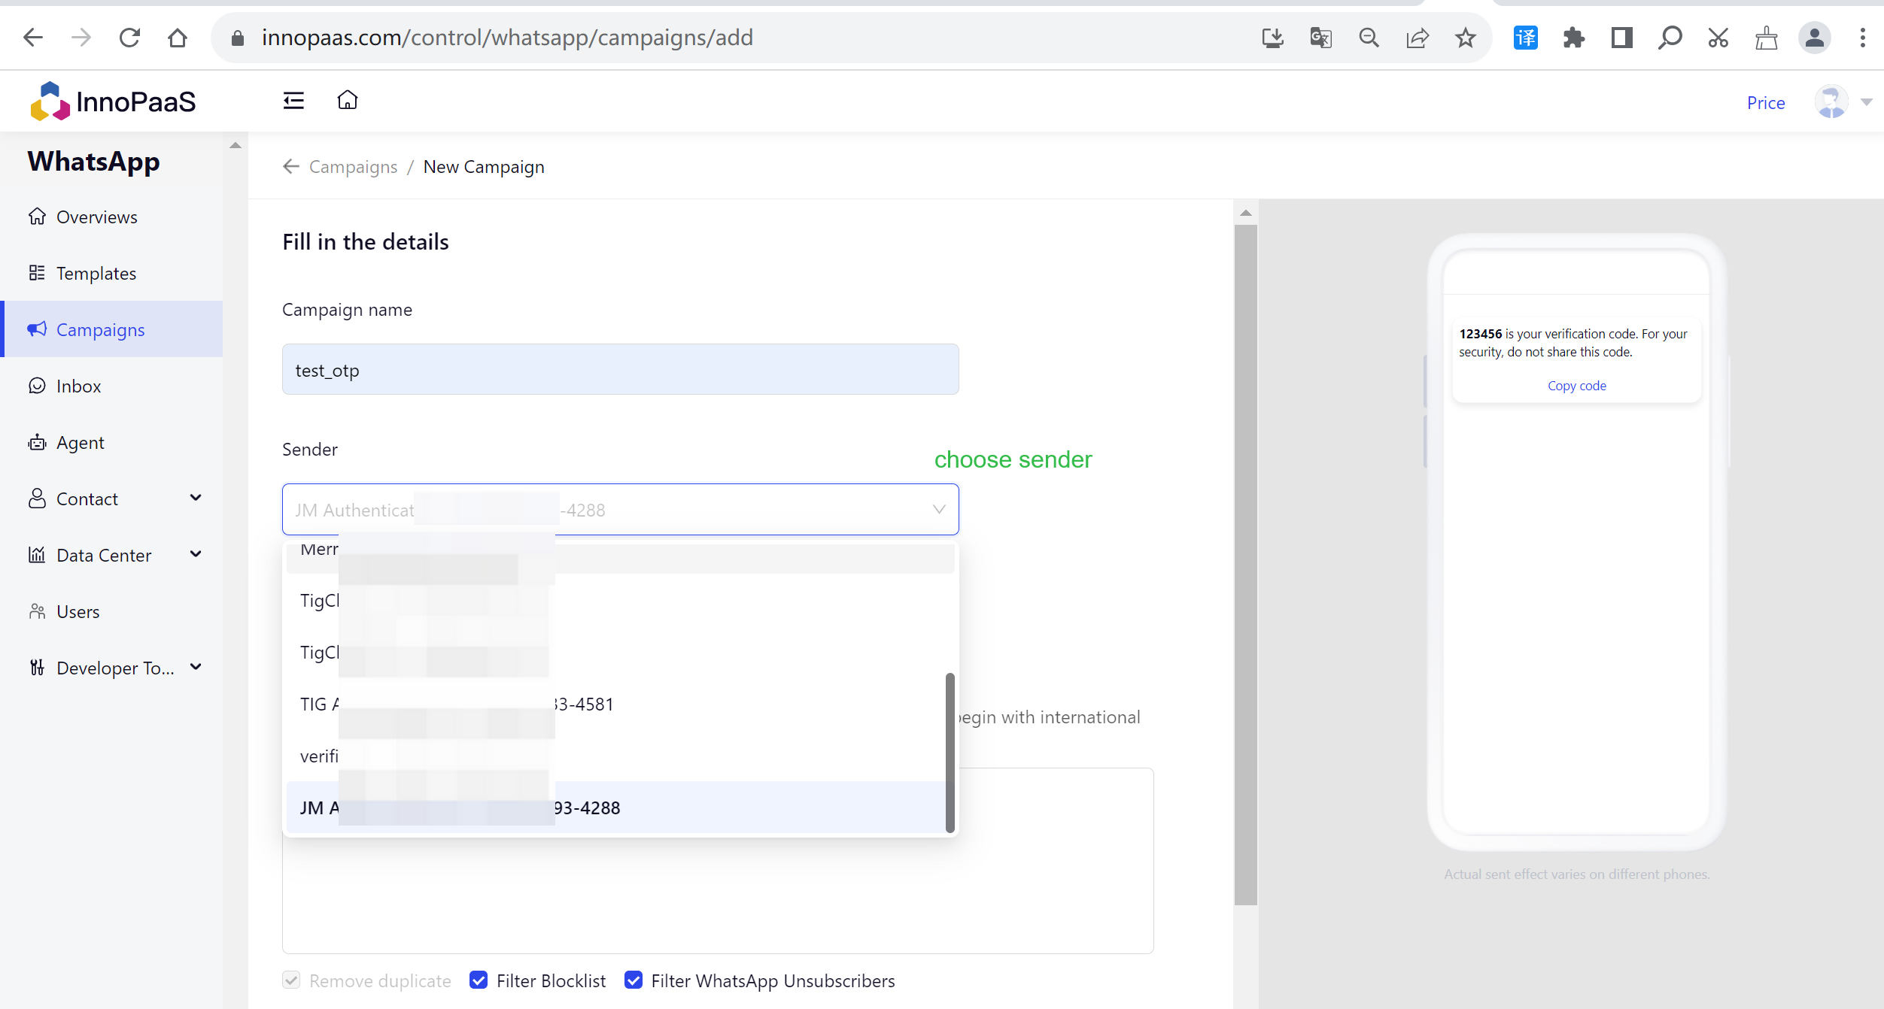Go to Inbox in sidebar
This screenshot has height=1009, width=1884.
click(x=78, y=386)
